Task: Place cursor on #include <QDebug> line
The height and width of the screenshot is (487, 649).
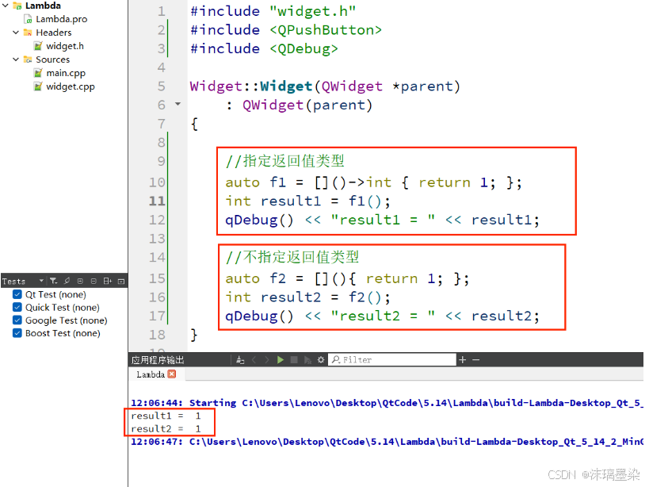Action: pyautogui.click(x=264, y=49)
